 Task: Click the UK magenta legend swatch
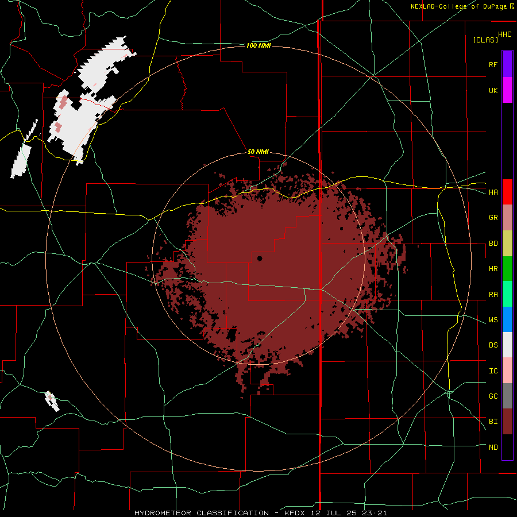click(507, 90)
